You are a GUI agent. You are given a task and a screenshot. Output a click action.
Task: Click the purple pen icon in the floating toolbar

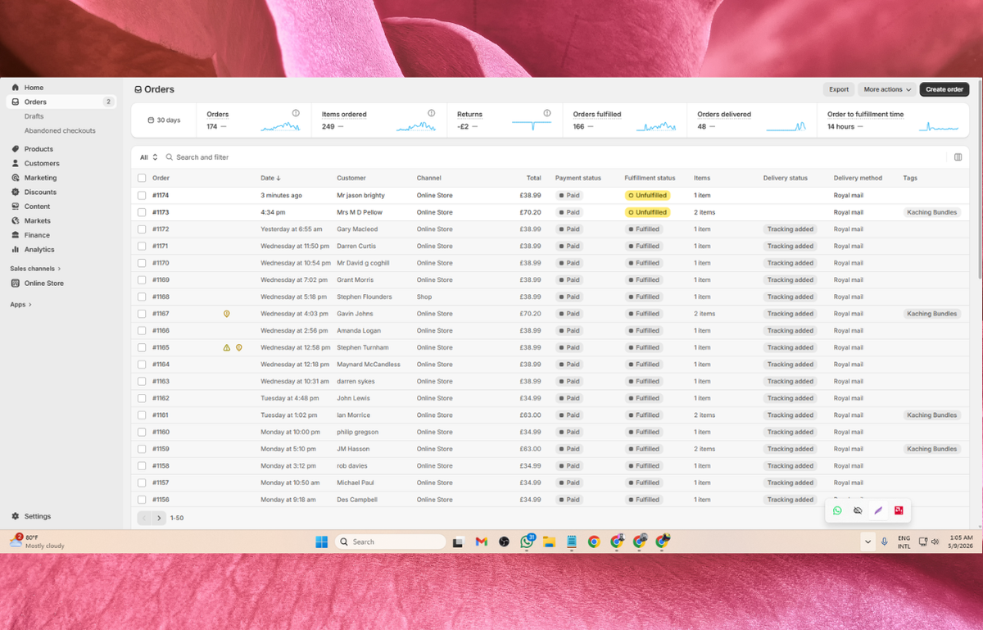(x=878, y=510)
